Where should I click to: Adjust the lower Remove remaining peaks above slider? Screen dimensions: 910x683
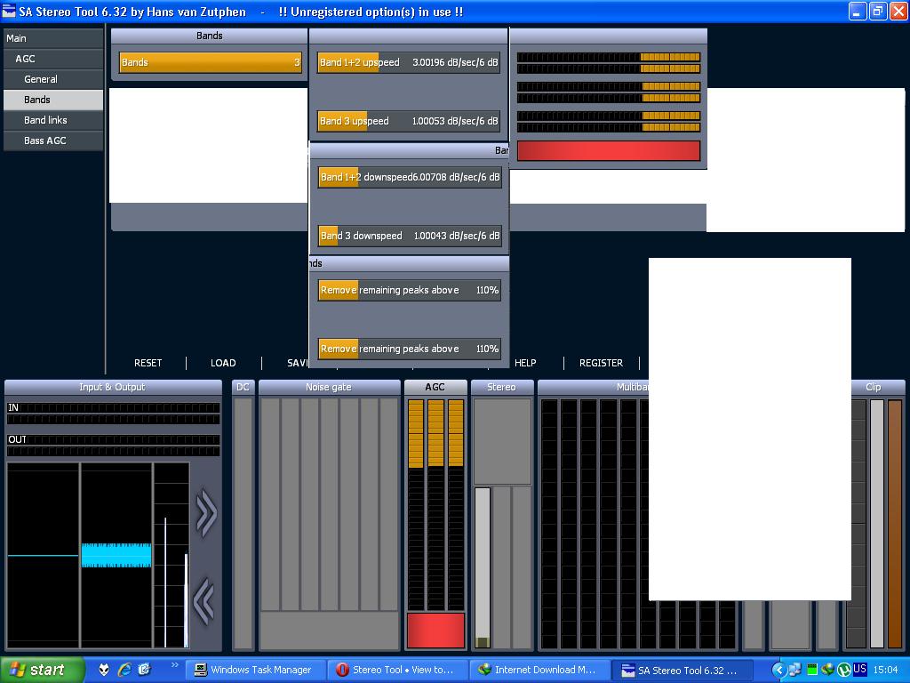click(x=410, y=349)
